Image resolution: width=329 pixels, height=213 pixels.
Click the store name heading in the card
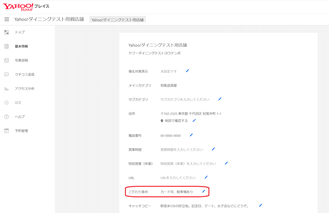(158, 45)
